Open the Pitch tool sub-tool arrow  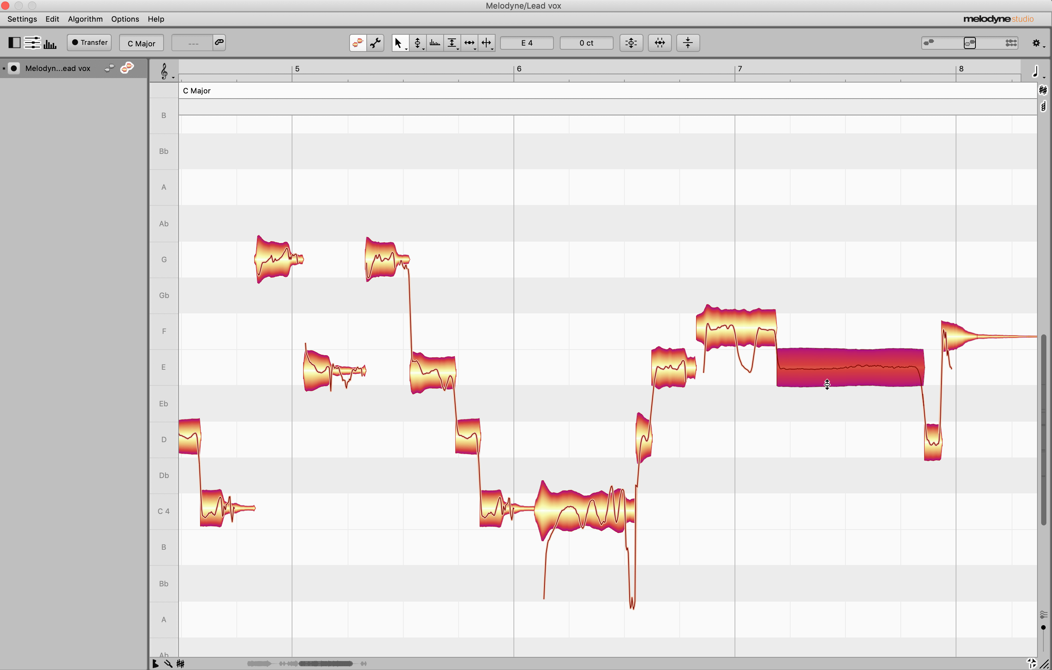pyautogui.click(x=423, y=49)
